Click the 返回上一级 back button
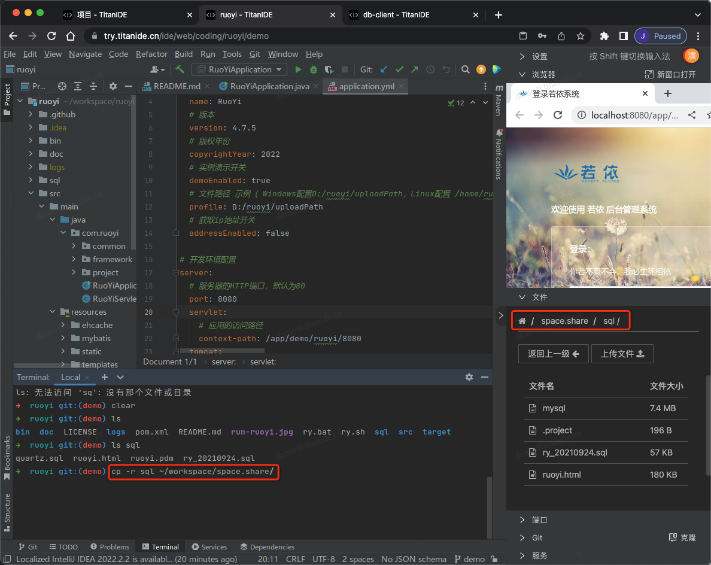Image resolution: width=711 pixels, height=565 pixels. tap(553, 354)
